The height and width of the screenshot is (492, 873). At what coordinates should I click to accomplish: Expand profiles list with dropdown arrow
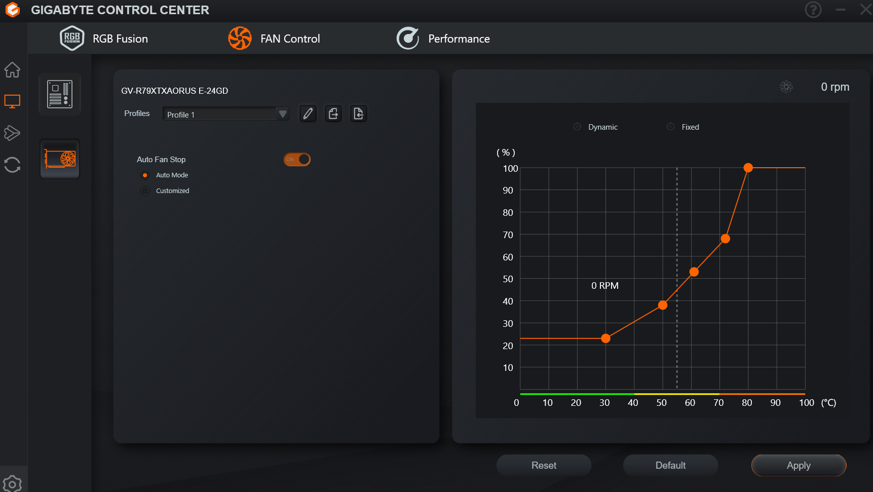click(x=283, y=114)
